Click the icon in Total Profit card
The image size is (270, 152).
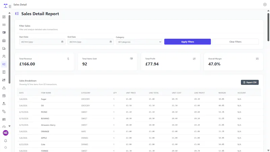pyautogui.click(x=194, y=59)
